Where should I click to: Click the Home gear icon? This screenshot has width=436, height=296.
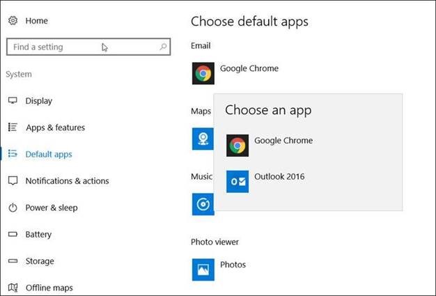[x=13, y=21]
